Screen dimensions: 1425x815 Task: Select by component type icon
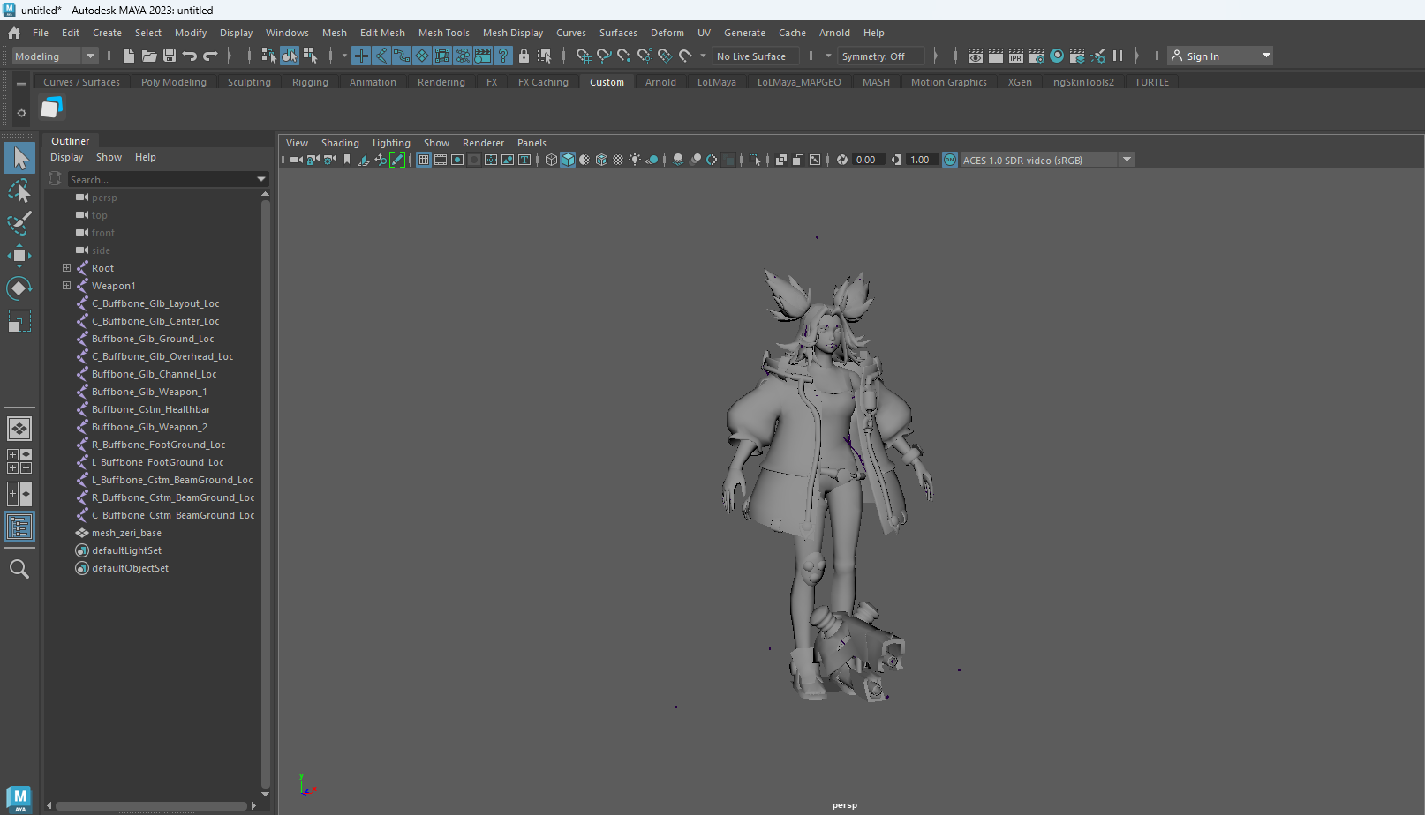pos(310,56)
